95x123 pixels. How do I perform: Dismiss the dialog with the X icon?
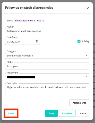click(x=88, y=8)
